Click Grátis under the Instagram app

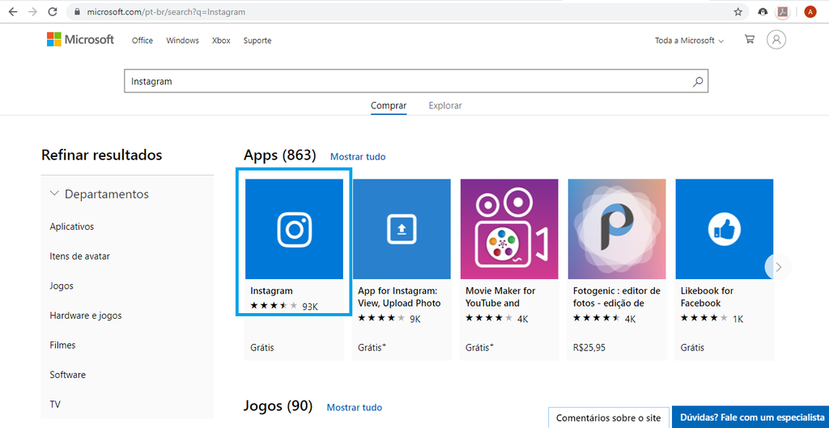[x=262, y=348]
